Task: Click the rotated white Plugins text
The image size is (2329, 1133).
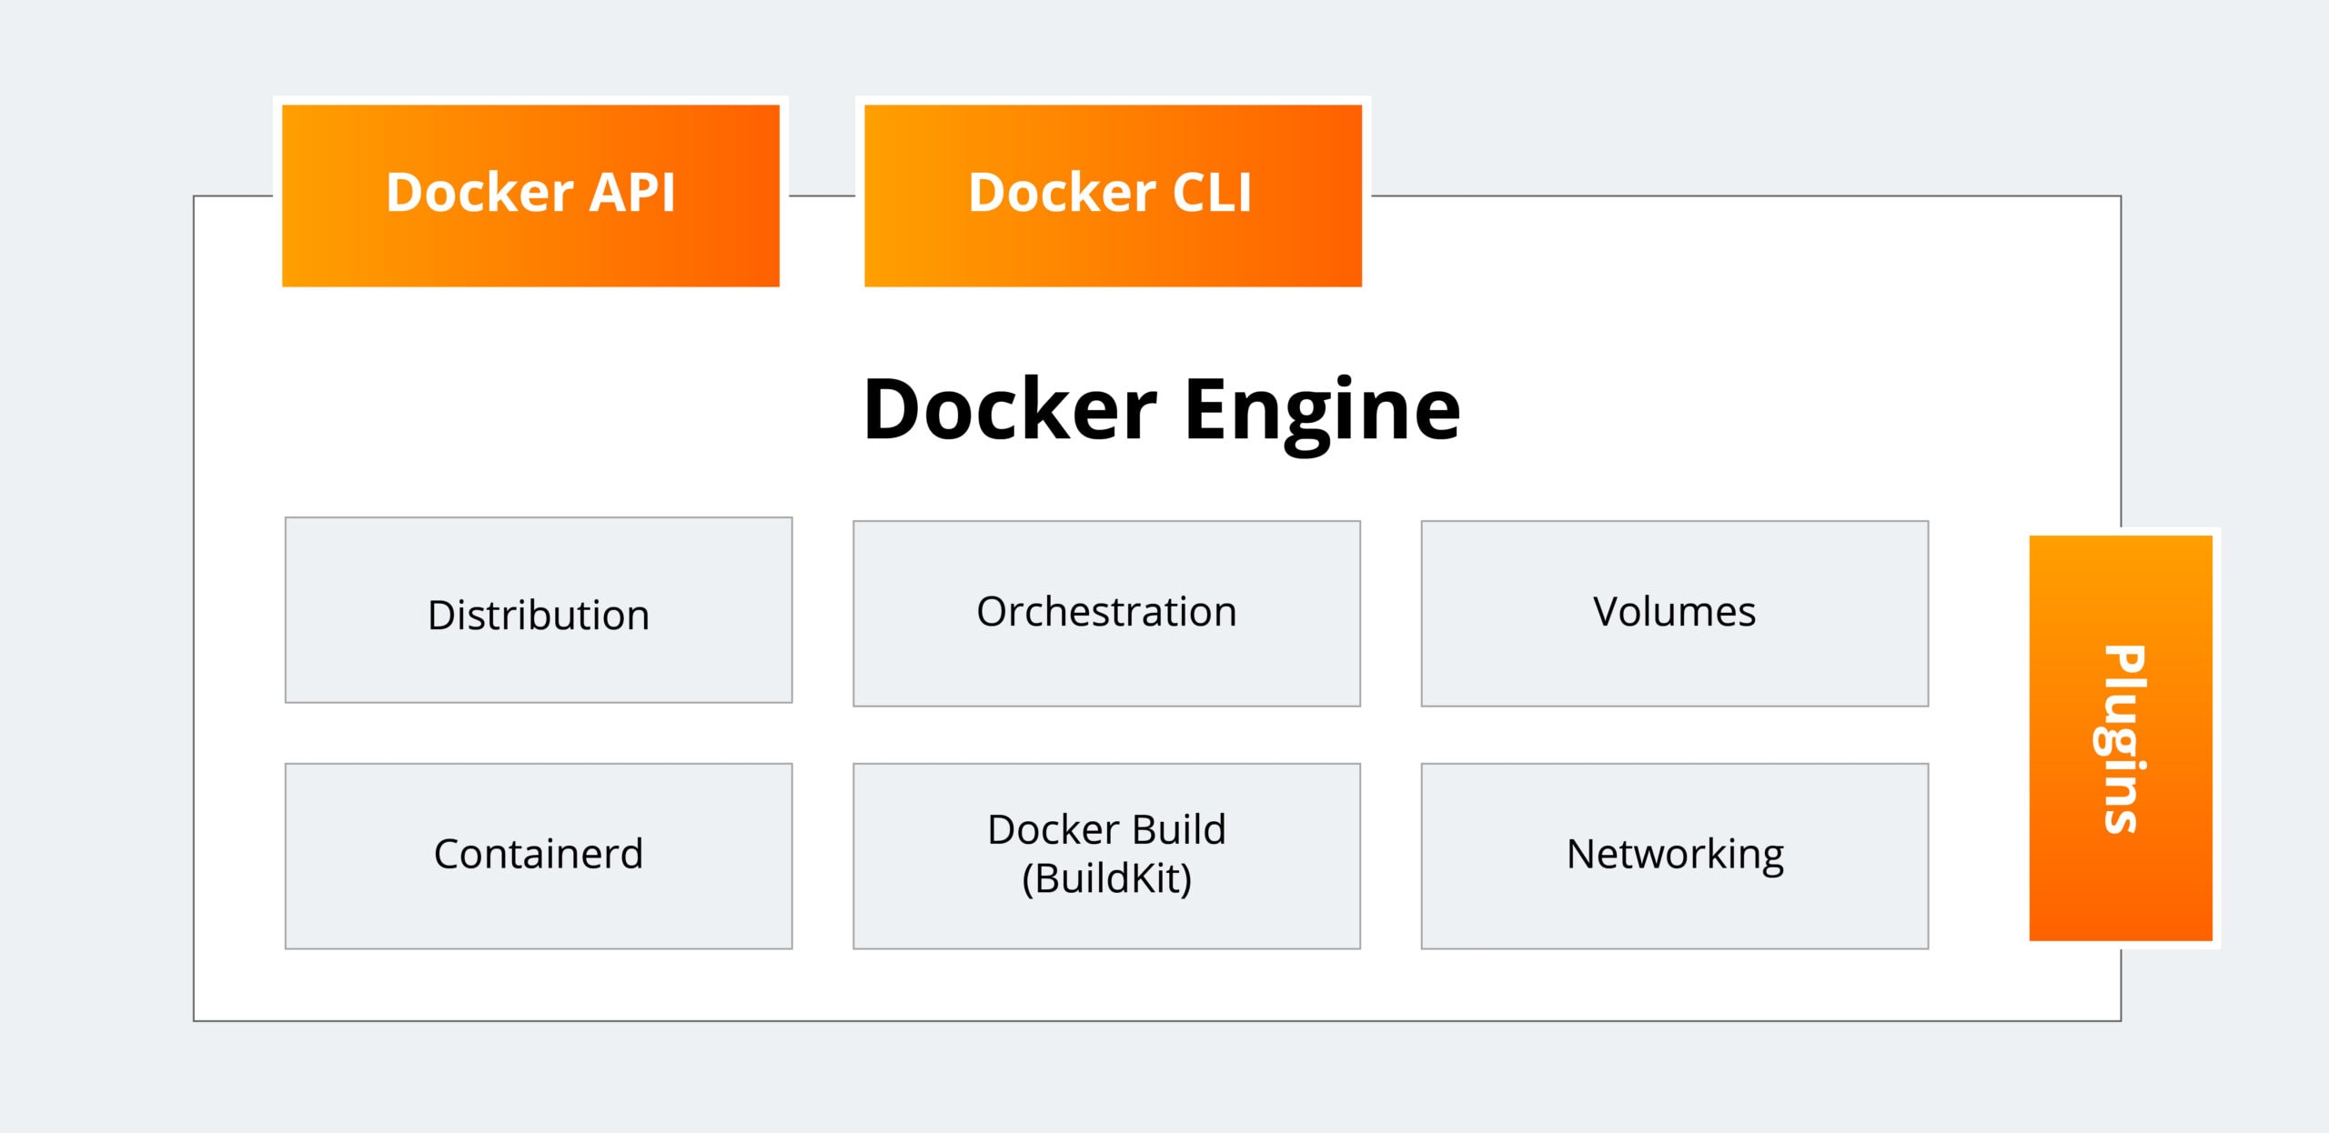Action: coord(2123,738)
